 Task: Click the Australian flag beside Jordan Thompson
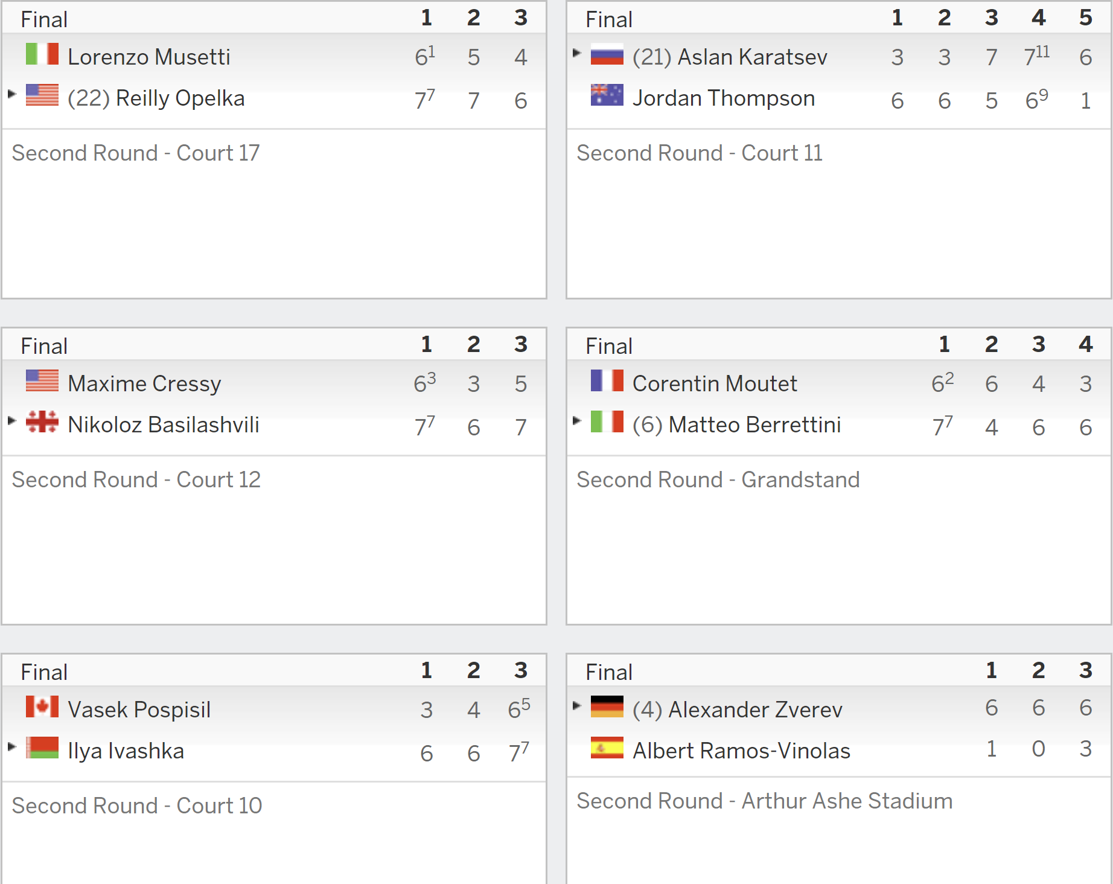click(607, 95)
